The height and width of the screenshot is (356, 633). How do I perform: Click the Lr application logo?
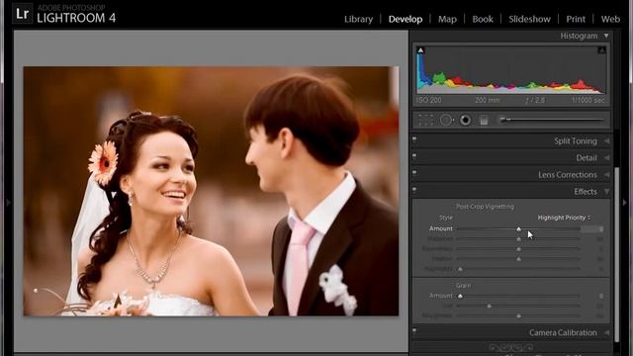22,14
